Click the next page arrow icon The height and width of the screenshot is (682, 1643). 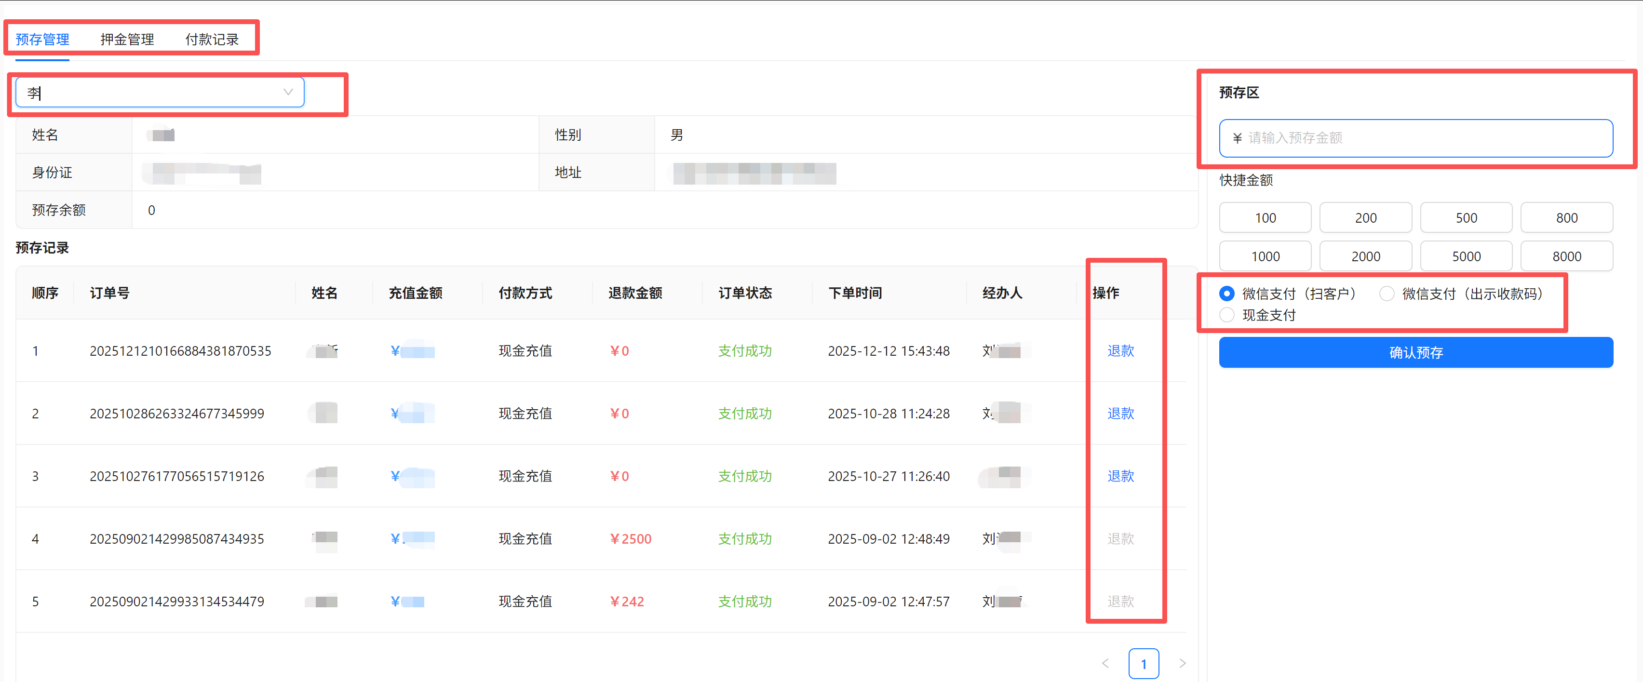pos(1182,664)
